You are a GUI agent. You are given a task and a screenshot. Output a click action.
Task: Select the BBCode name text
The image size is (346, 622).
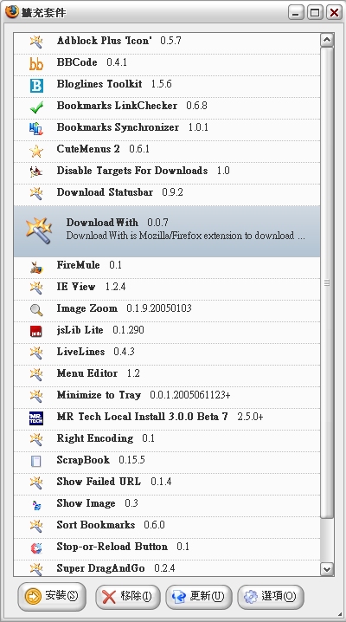(77, 62)
